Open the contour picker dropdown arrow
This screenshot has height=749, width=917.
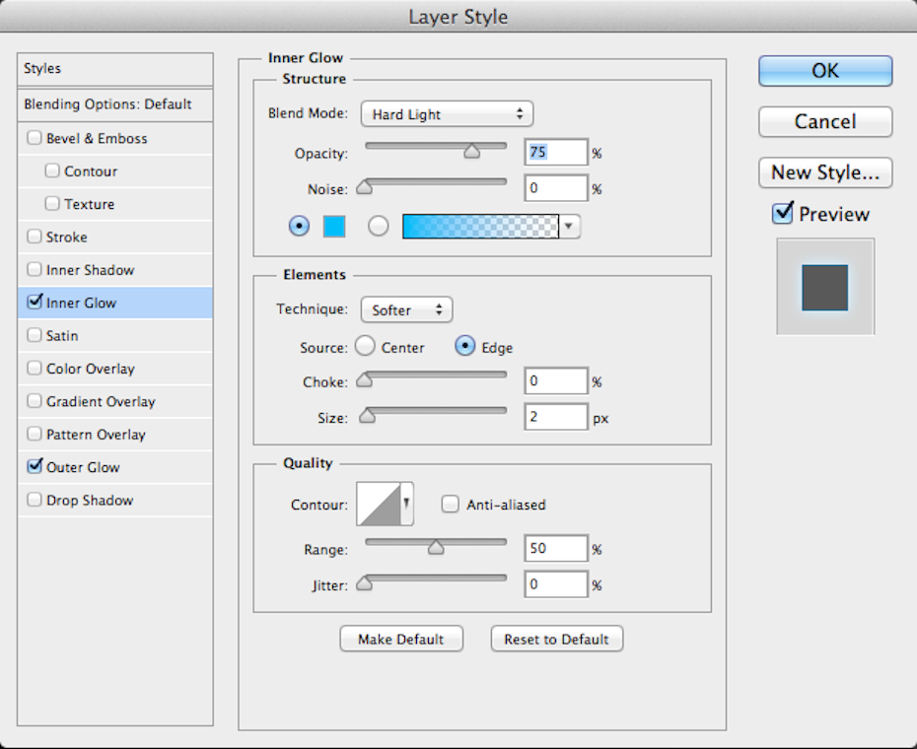406,504
